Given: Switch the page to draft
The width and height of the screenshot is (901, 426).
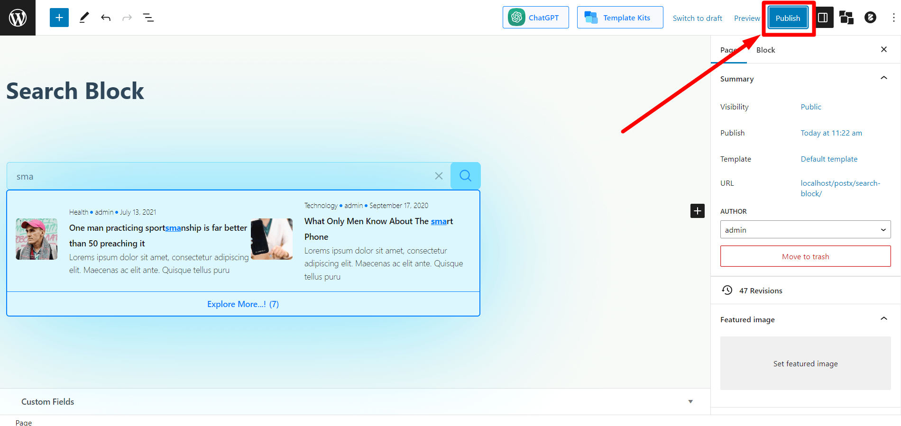Looking at the screenshot, I should [697, 18].
